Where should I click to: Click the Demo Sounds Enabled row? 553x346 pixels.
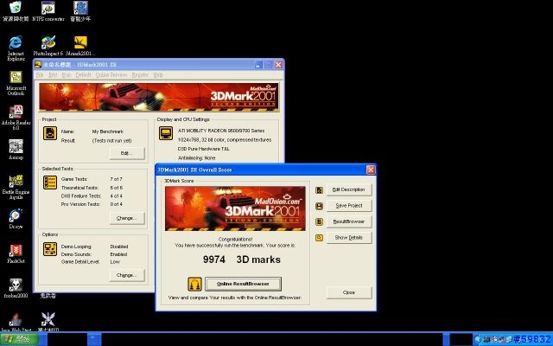pyautogui.click(x=94, y=254)
